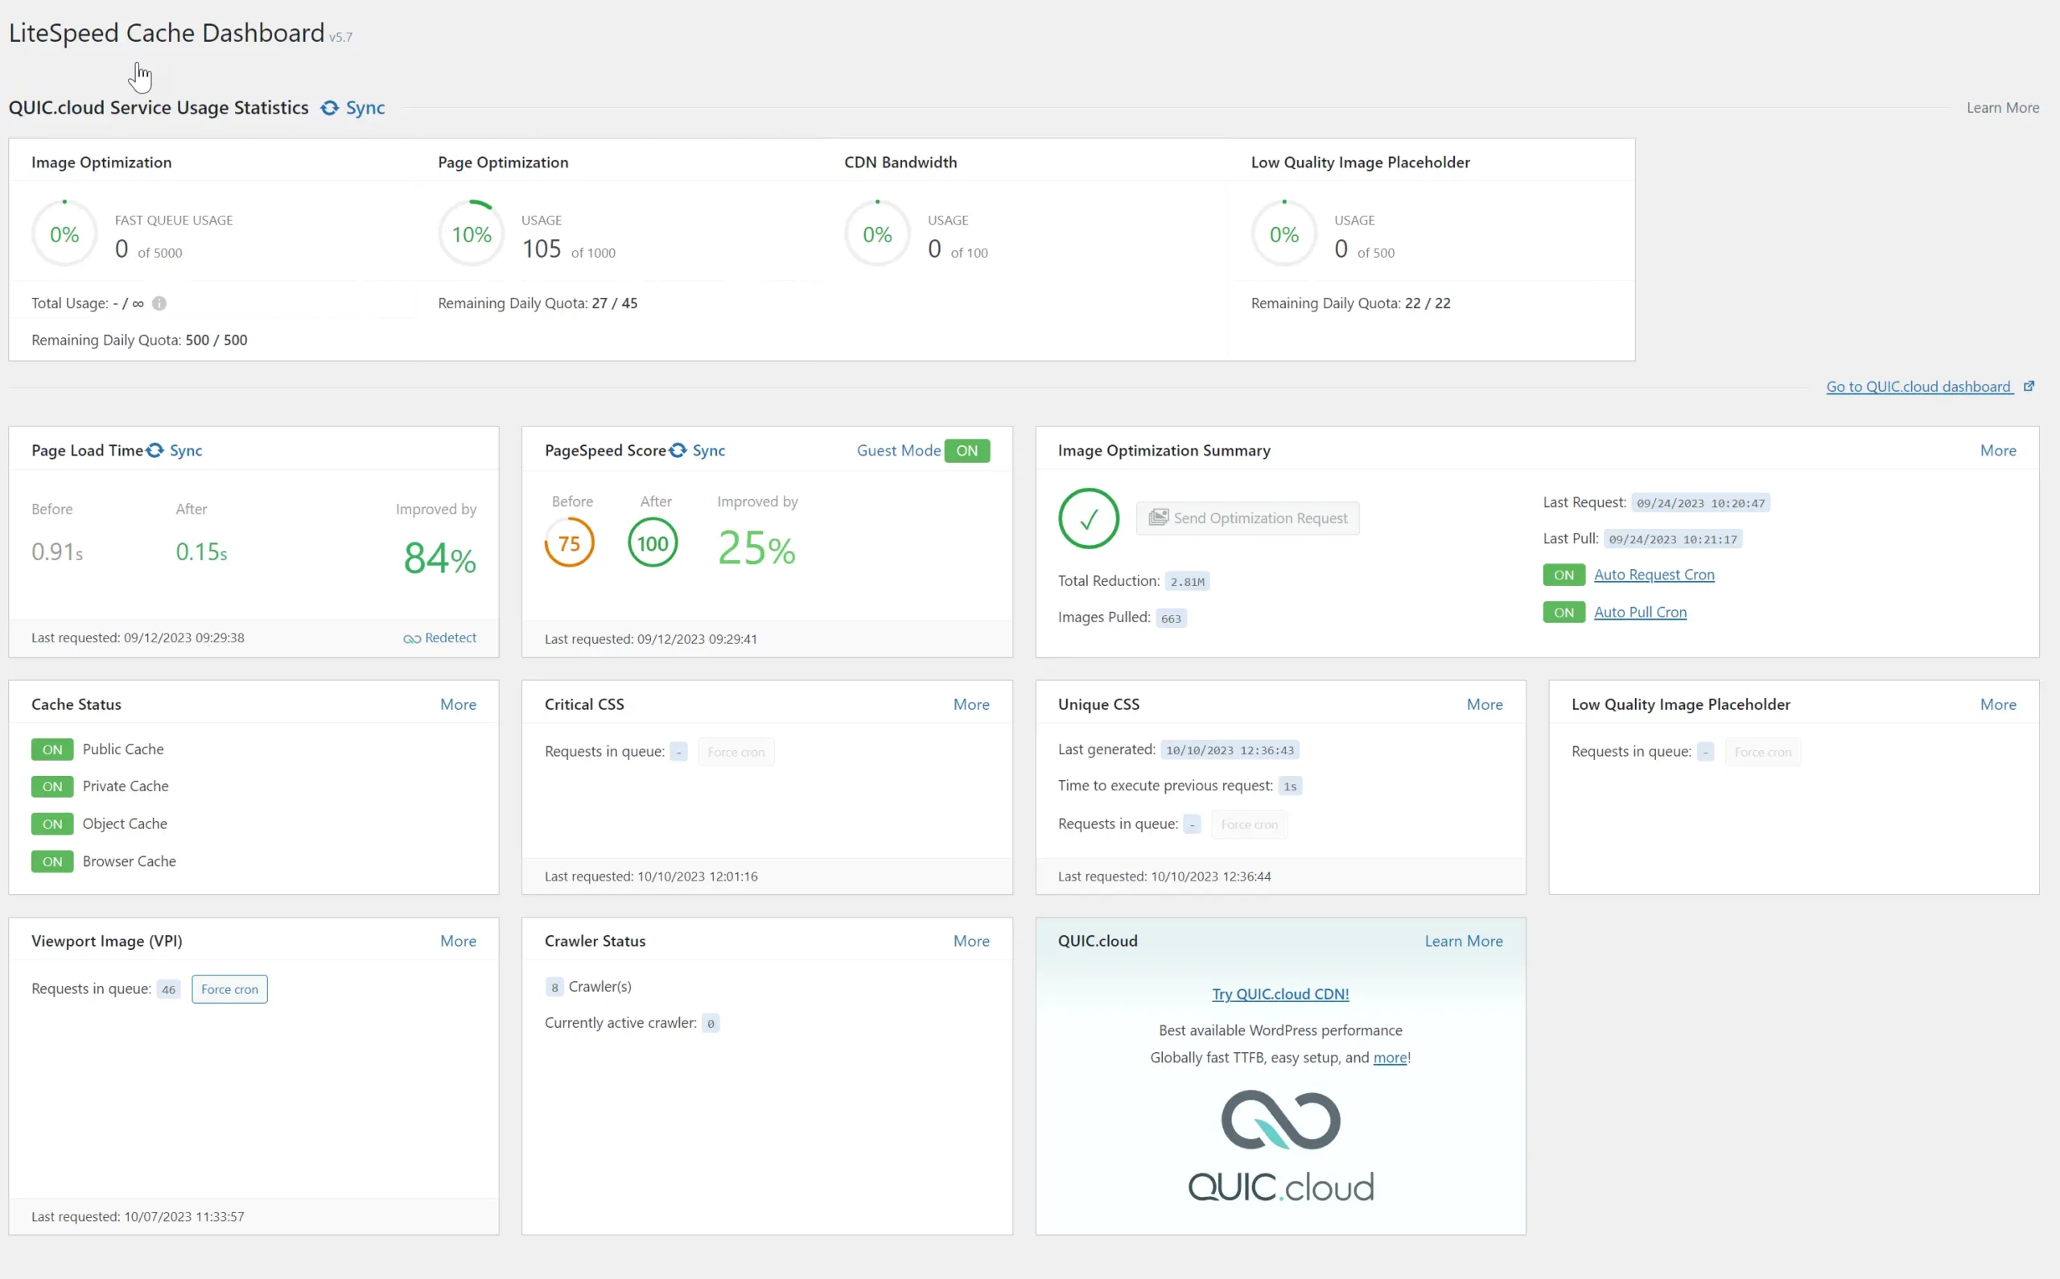Open More in Crawler Status panel
This screenshot has width=2060, height=1279.
pyautogui.click(x=970, y=941)
